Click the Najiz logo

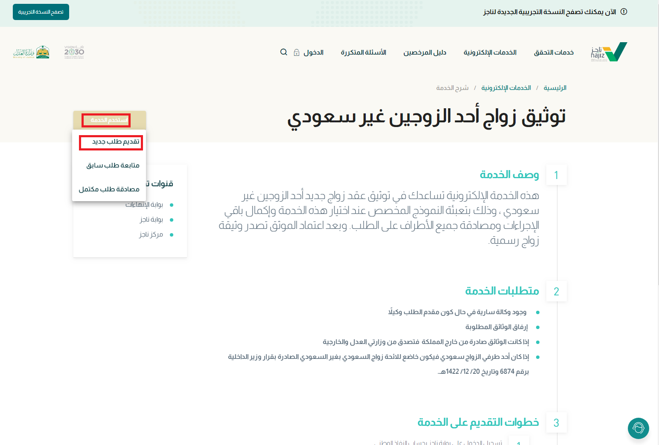point(609,52)
